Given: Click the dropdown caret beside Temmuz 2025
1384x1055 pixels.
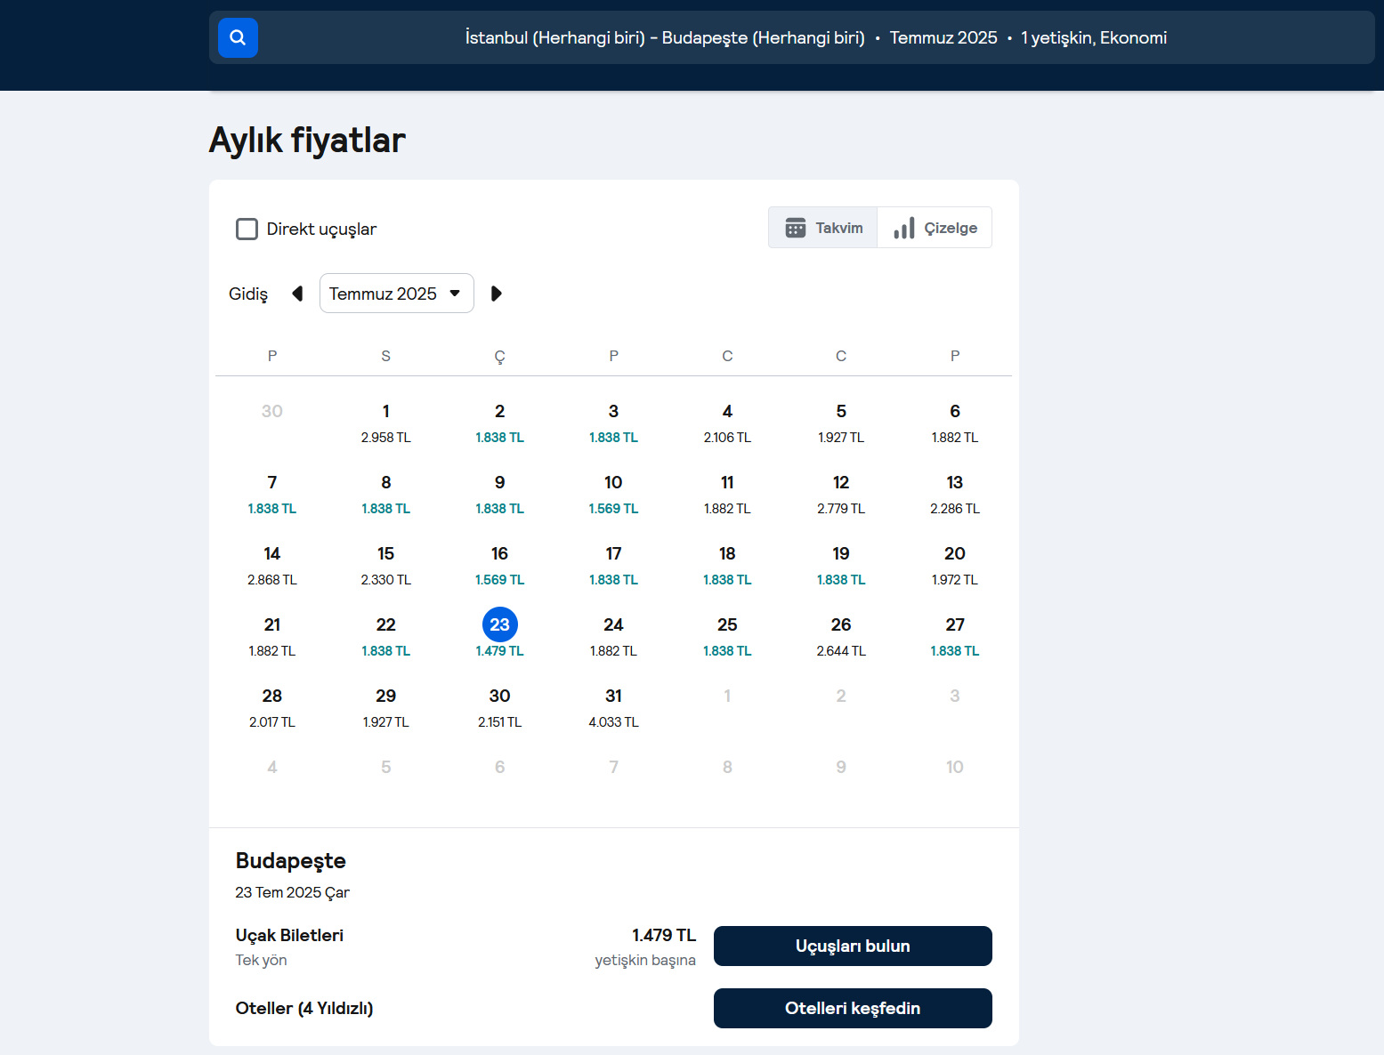Looking at the screenshot, I should 455,294.
